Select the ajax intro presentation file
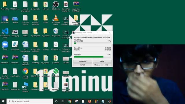The image size is (185, 104). (x=5, y=19)
